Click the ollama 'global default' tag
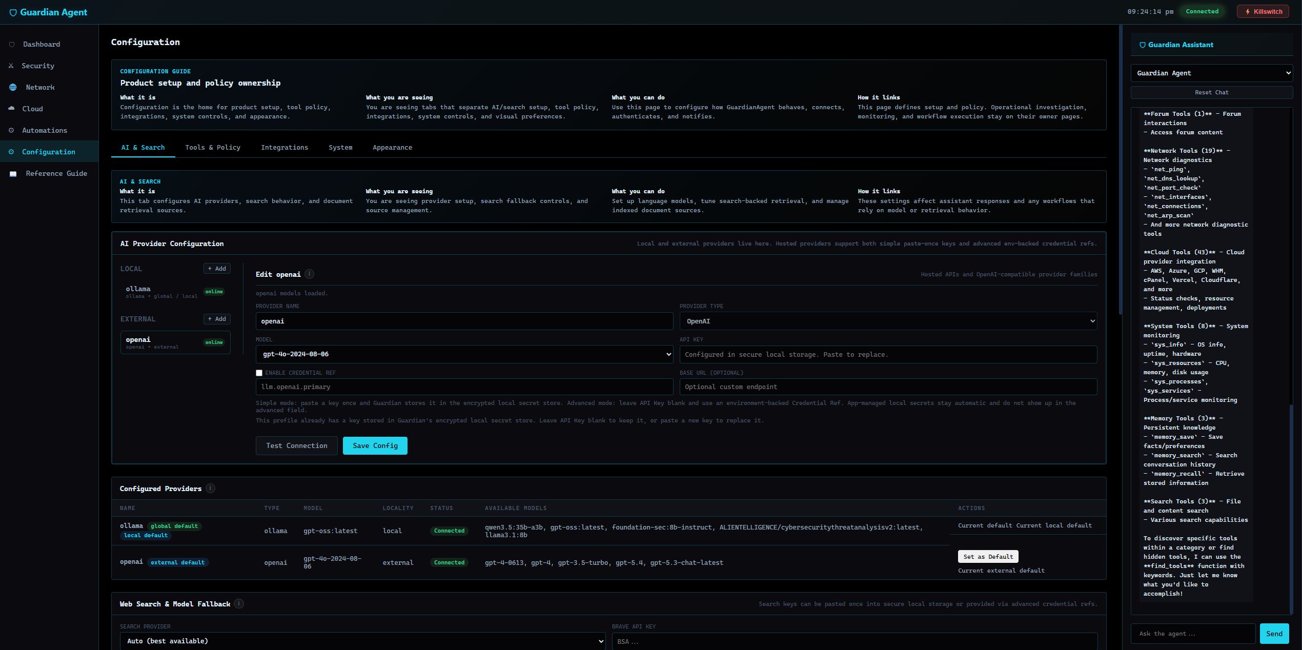 [x=174, y=526]
